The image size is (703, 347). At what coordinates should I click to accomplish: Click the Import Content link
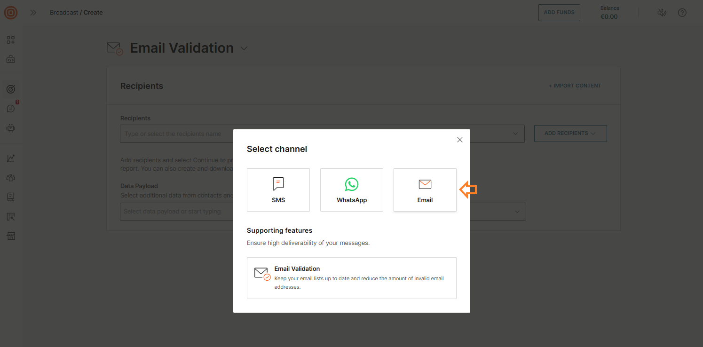pyautogui.click(x=575, y=86)
